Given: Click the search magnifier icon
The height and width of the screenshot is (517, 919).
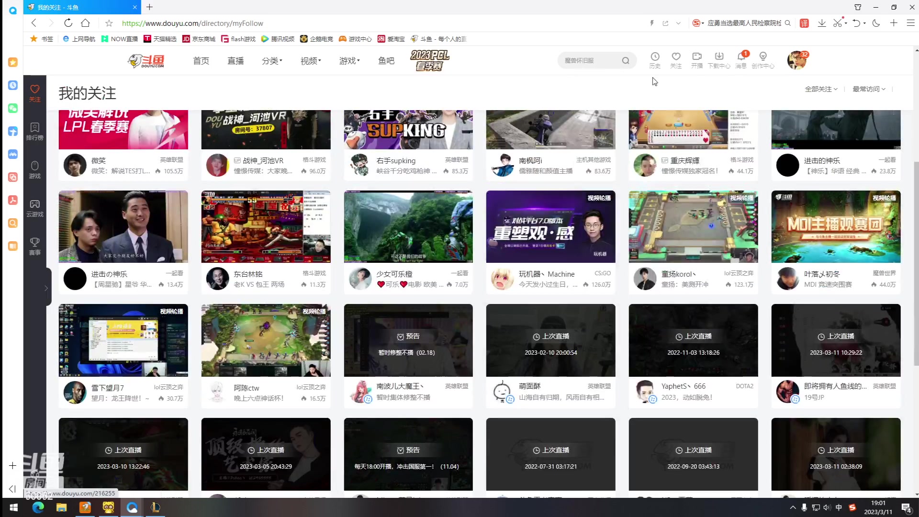Looking at the screenshot, I should 626,61.
